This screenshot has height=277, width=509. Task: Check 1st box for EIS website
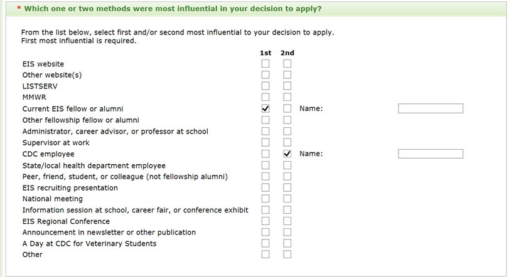pyautogui.click(x=265, y=64)
